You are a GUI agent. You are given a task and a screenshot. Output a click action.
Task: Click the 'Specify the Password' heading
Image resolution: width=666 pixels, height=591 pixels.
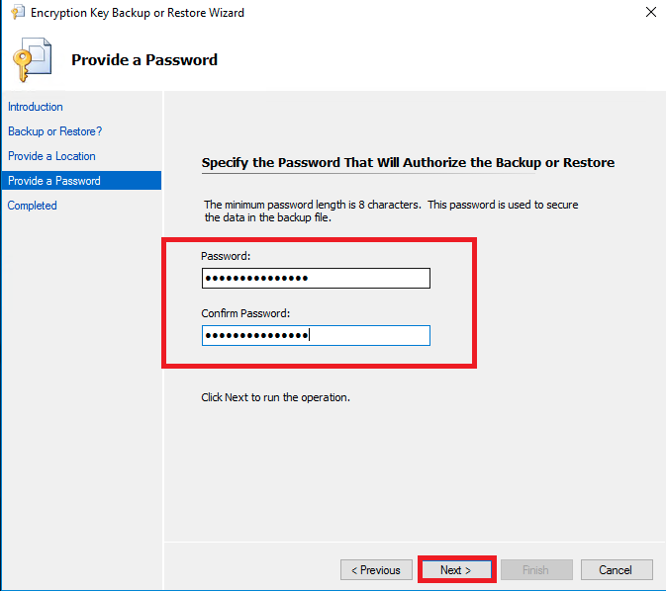coord(408,162)
